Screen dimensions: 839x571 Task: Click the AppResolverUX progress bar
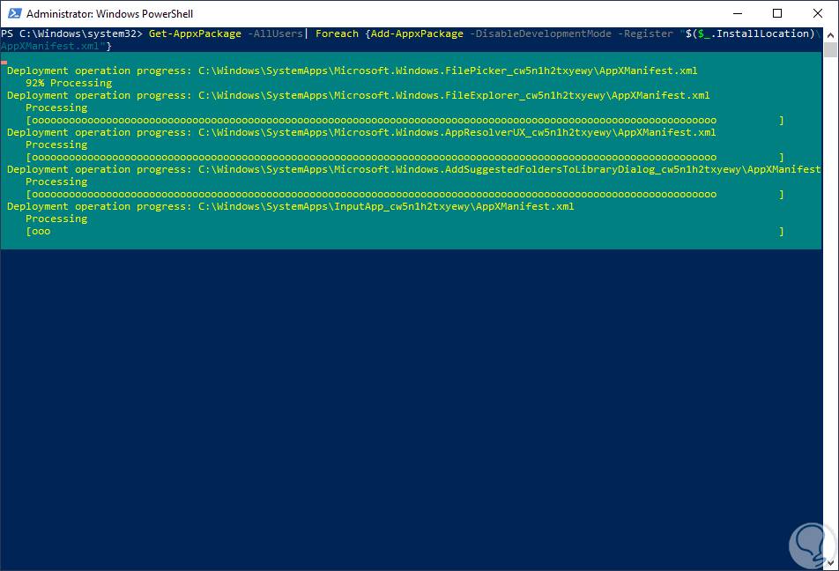tap(405, 158)
